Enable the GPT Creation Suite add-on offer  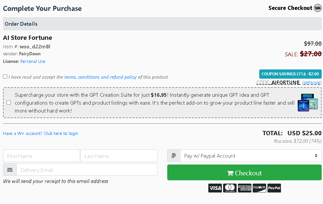[9, 102]
